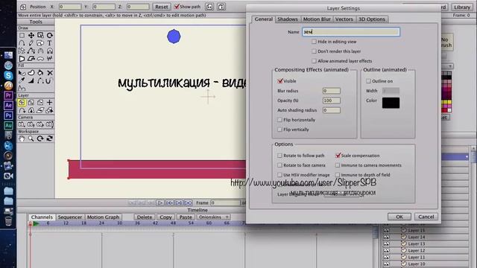Image resolution: width=477 pixels, height=268 pixels.
Task: Hide Layer 12 using its eye icon
Action: [386, 251]
